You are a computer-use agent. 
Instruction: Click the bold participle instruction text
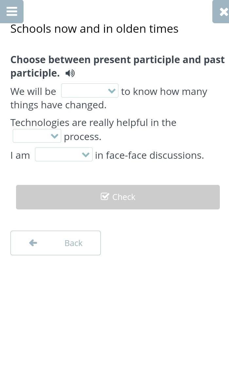click(x=117, y=60)
